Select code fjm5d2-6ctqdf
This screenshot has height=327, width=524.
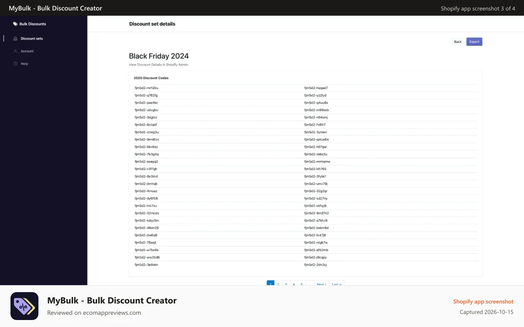[x=146, y=125]
